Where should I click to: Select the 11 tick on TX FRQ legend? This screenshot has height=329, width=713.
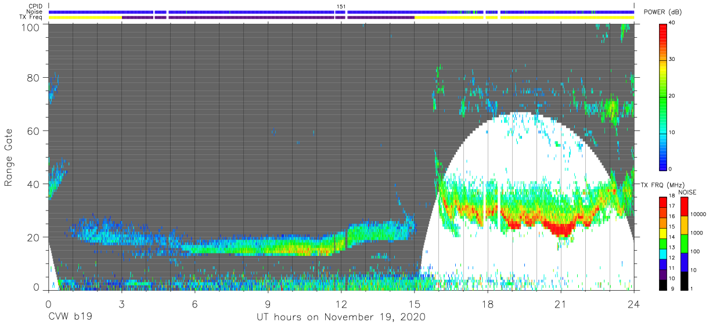[673, 267]
